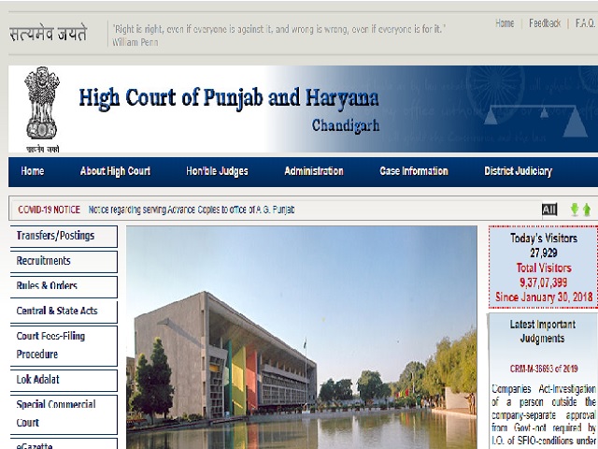598x449 pixels.
Task: Open Central & State Acts link
Action: [64, 311]
